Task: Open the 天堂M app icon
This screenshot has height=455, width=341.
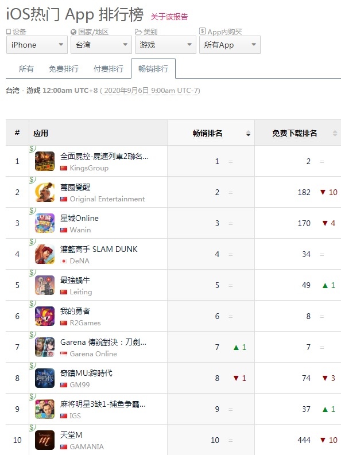Action: click(x=45, y=440)
